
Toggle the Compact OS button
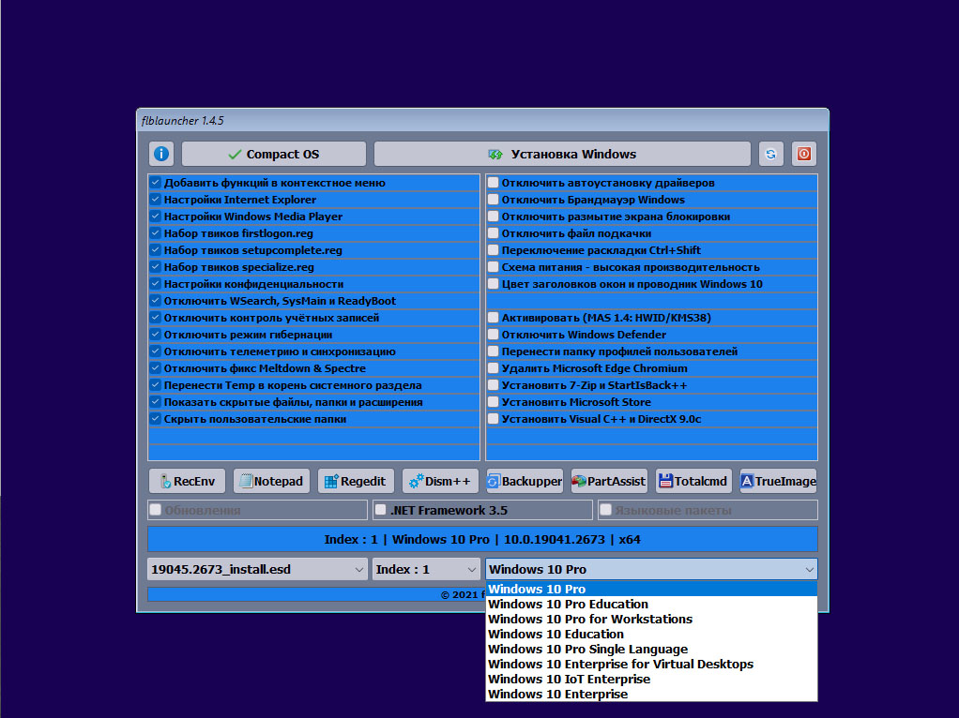point(274,154)
